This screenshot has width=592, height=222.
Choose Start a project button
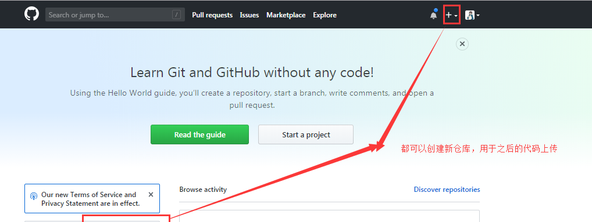[306, 134]
